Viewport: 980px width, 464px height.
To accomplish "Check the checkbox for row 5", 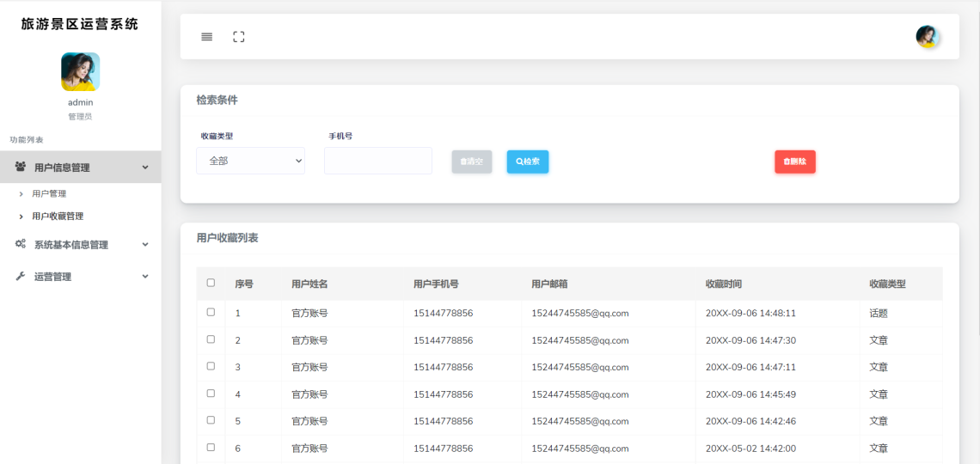I will (211, 420).
